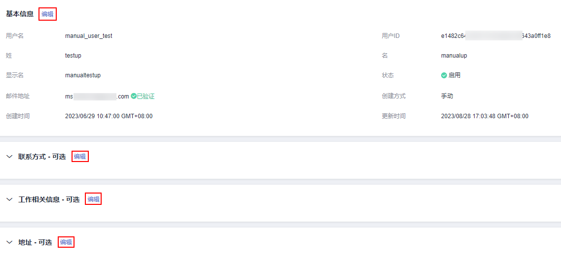Collapse the 地址 section chevron
Screen dimensions: 561x261
pyautogui.click(x=9, y=242)
